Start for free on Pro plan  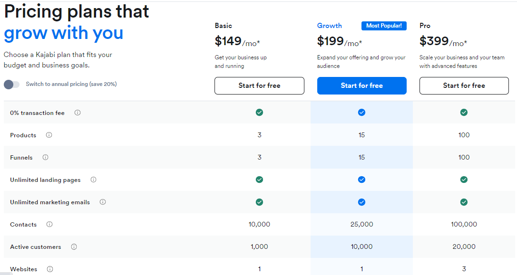click(x=464, y=85)
